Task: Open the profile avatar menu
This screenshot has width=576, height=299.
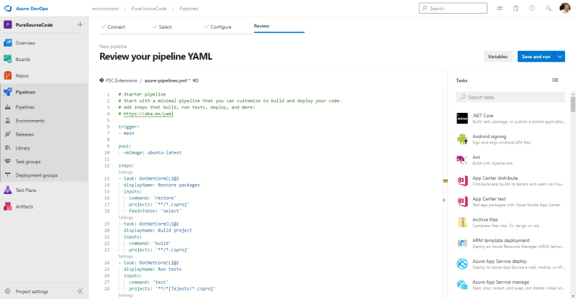Action: tap(564, 8)
